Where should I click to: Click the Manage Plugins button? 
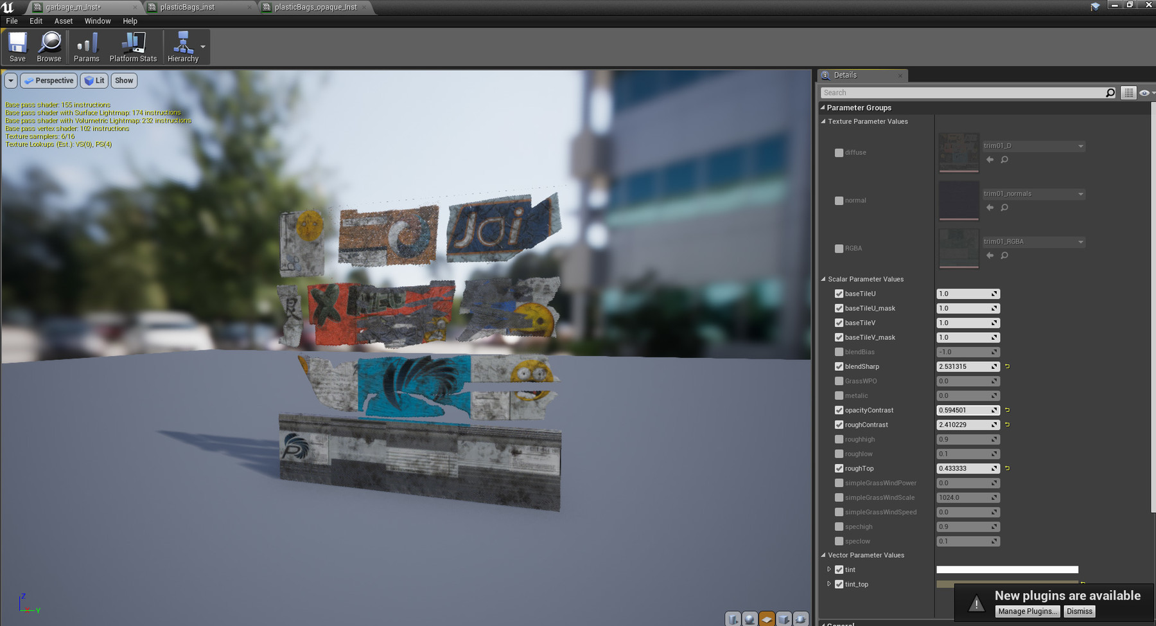[1027, 611]
